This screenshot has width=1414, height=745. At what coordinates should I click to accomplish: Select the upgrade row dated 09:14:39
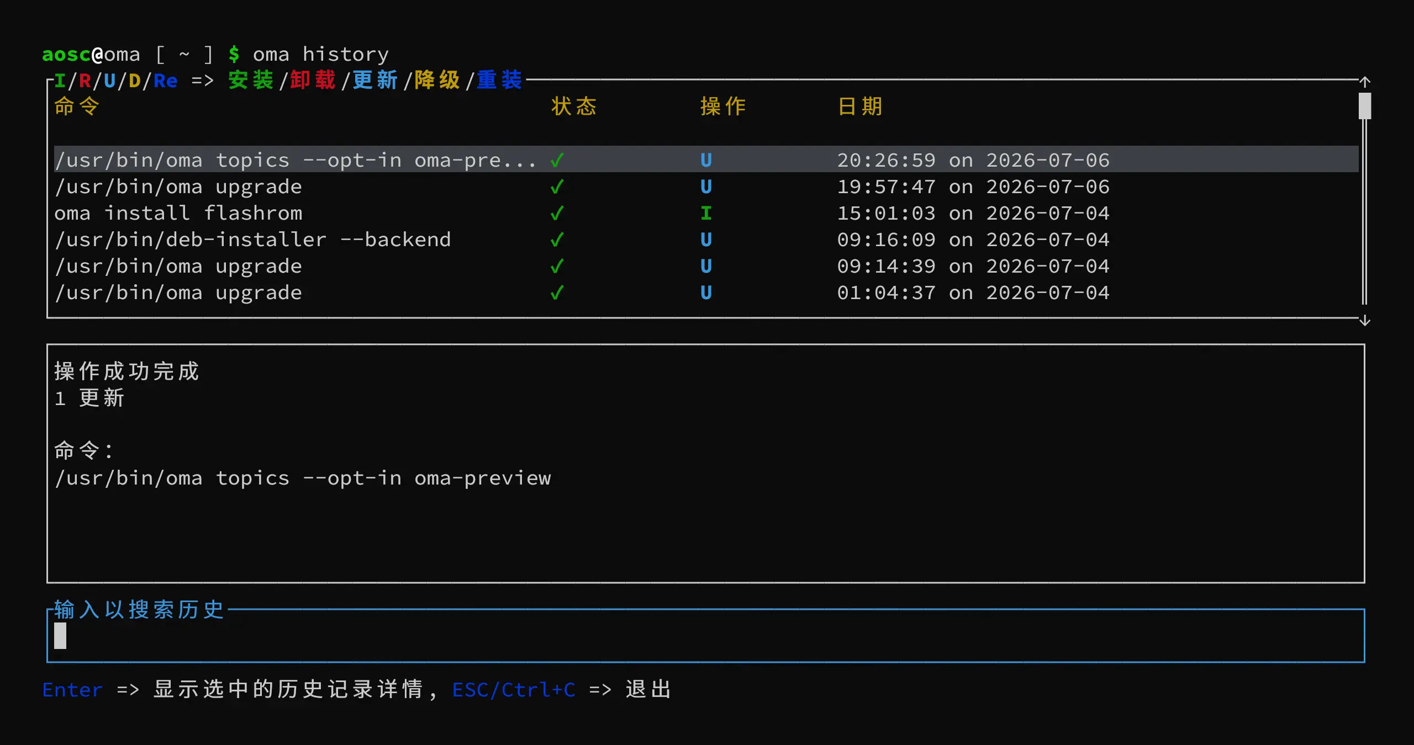click(706, 266)
